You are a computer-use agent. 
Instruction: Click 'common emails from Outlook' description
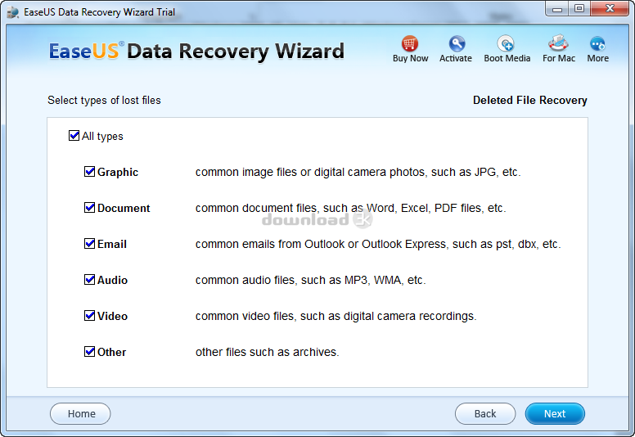point(378,244)
